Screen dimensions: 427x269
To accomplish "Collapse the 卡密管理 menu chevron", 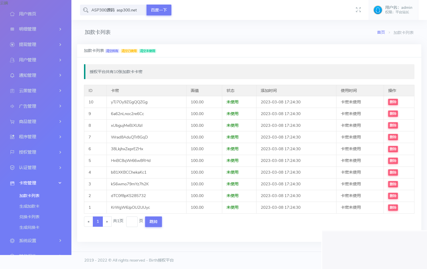I will click(60, 183).
